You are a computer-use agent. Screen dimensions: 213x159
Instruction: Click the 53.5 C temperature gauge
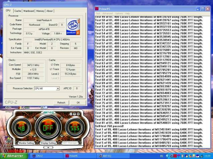tap(75, 127)
